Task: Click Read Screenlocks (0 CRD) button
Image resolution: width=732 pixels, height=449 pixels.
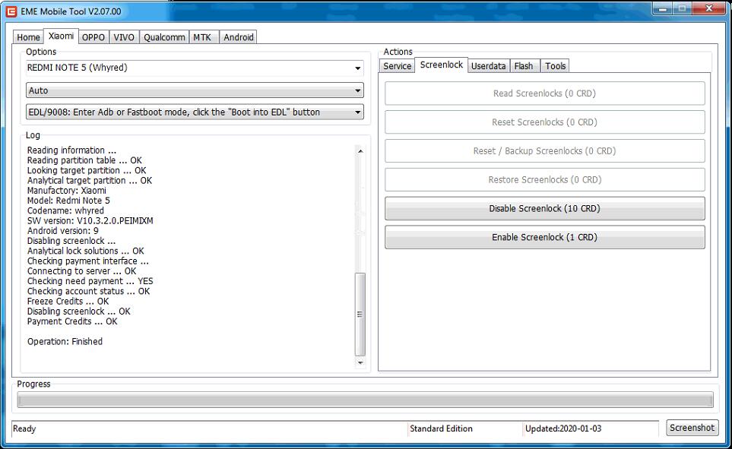Action: [545, 93]
